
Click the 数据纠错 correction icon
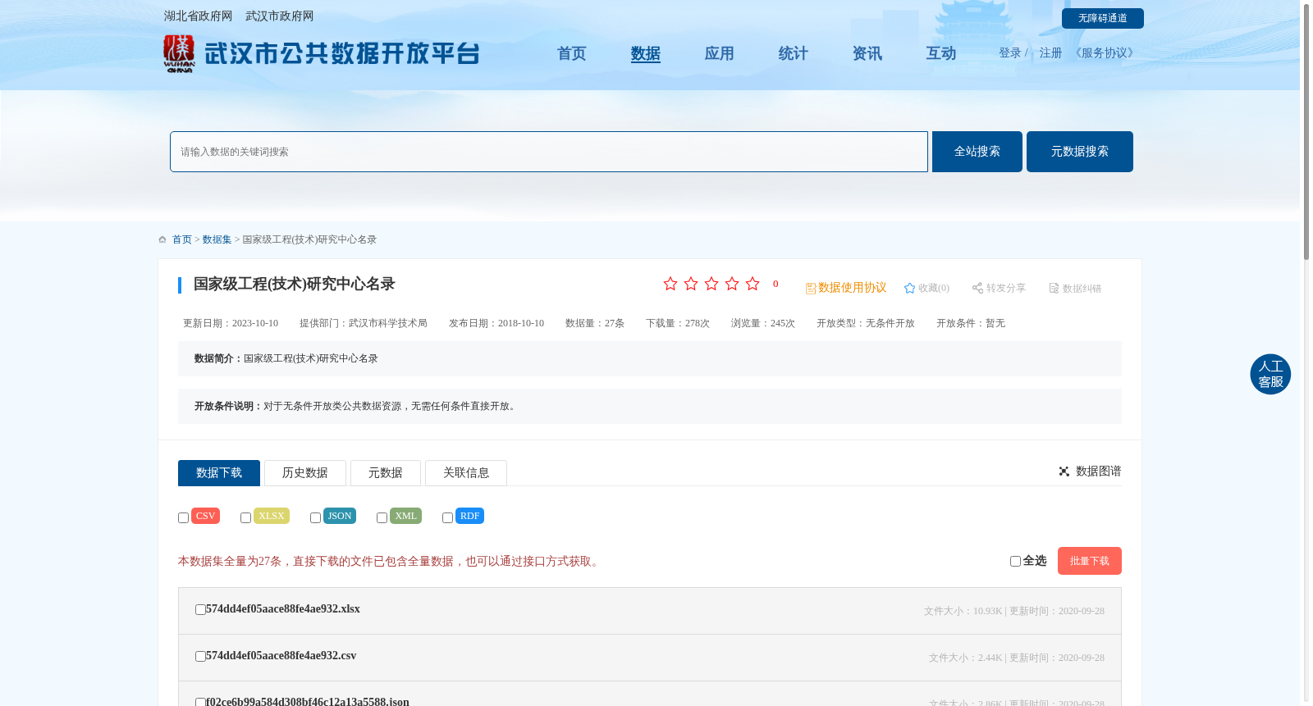[1054, 288]
